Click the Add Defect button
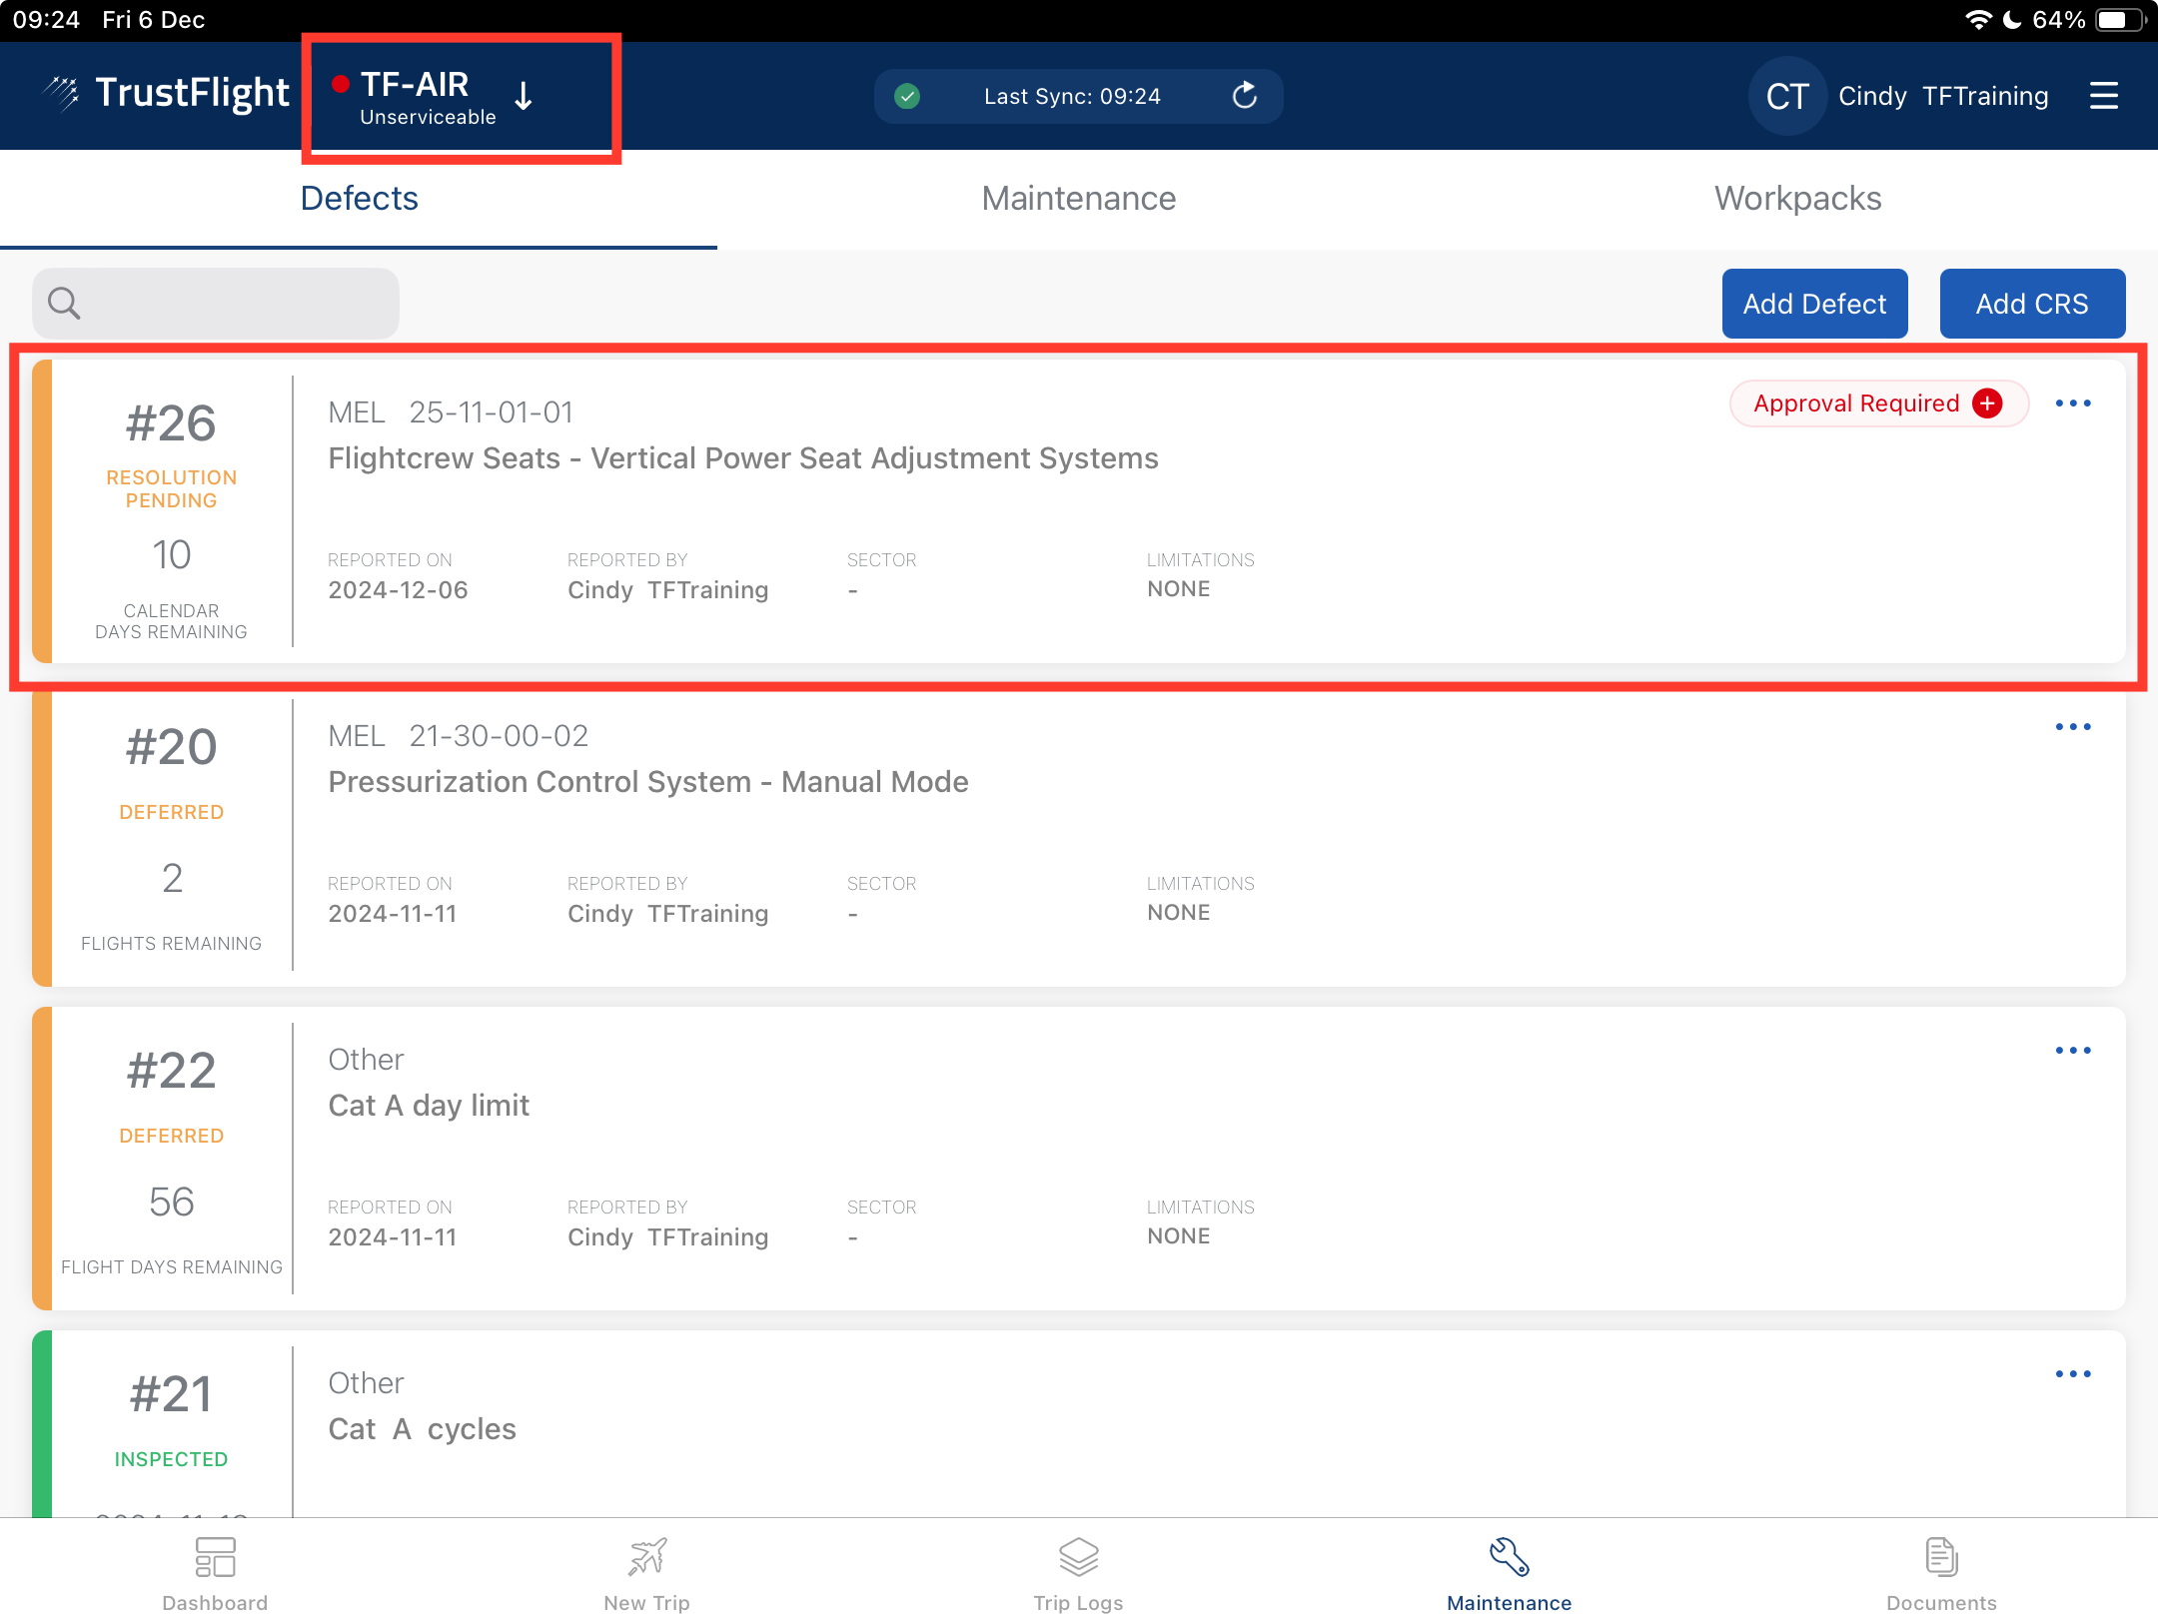 (x=1814, y=304)
